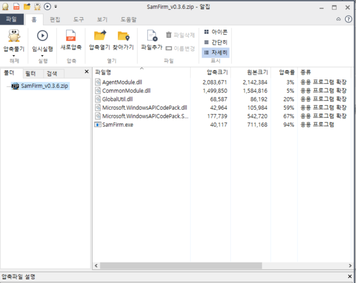Select the Microsoft.WindowsAPICodePack.S... file

click(145, 116)
